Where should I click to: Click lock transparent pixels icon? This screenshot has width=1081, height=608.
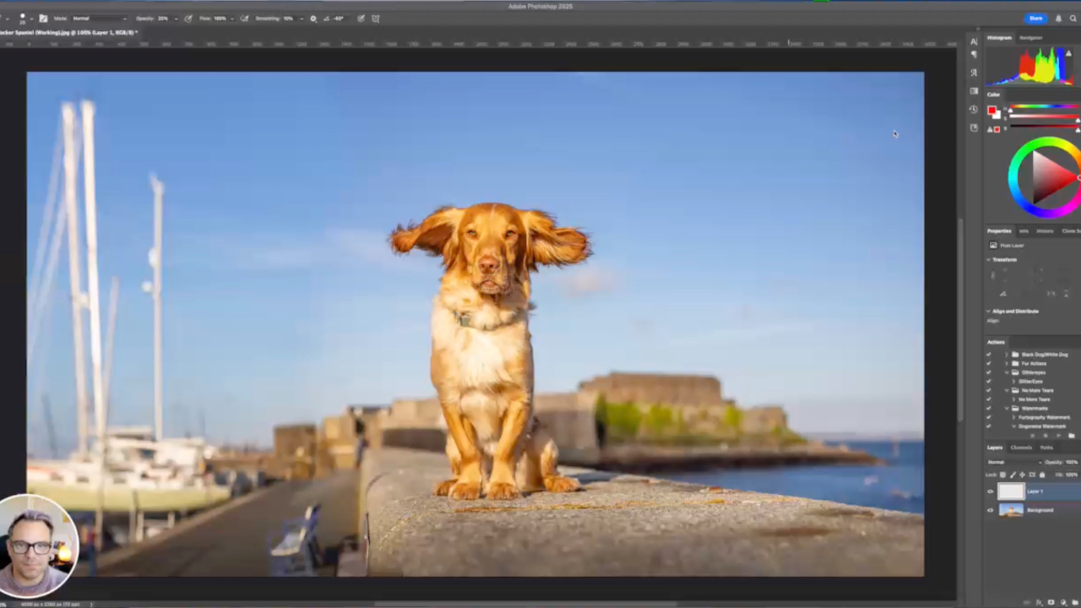click(x=1003, y=475)
